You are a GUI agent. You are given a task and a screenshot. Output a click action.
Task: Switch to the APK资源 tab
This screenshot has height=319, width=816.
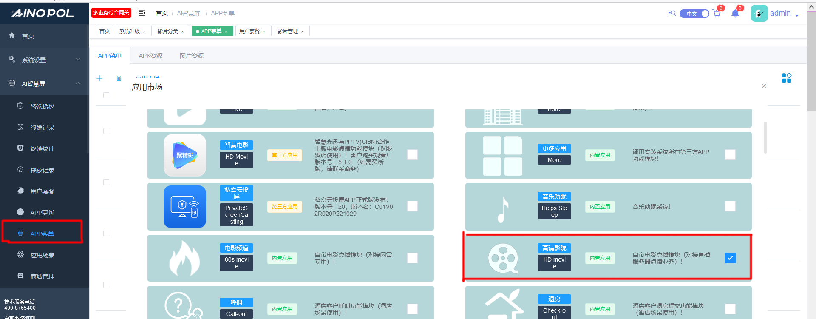[x=150, y=56]
